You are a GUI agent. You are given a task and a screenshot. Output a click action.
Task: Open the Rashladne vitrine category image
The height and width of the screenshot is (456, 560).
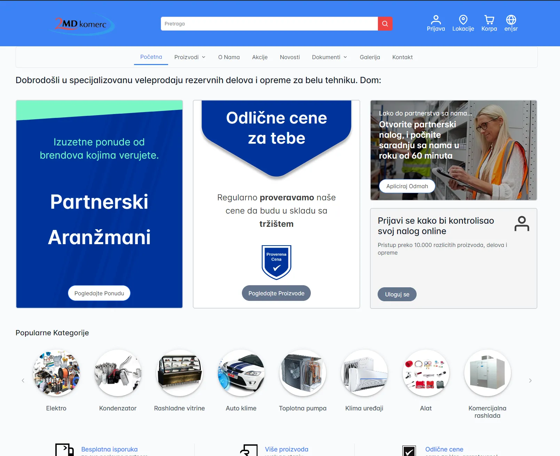(180, 373)
